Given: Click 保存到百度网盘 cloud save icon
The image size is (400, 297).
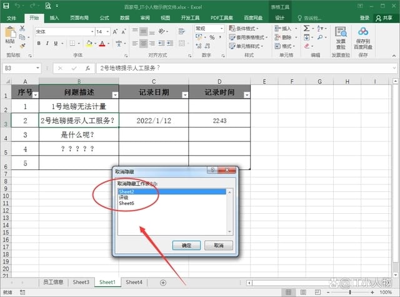Looking at the screenshot, I should [364, 38].
